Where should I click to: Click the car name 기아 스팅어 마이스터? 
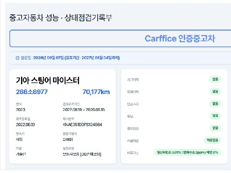48,80
